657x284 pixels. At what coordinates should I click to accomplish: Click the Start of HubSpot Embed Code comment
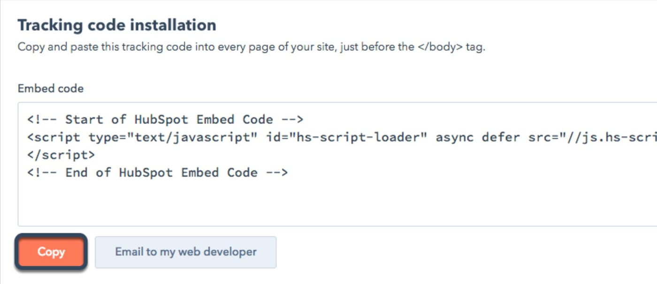tap(165, 120)
